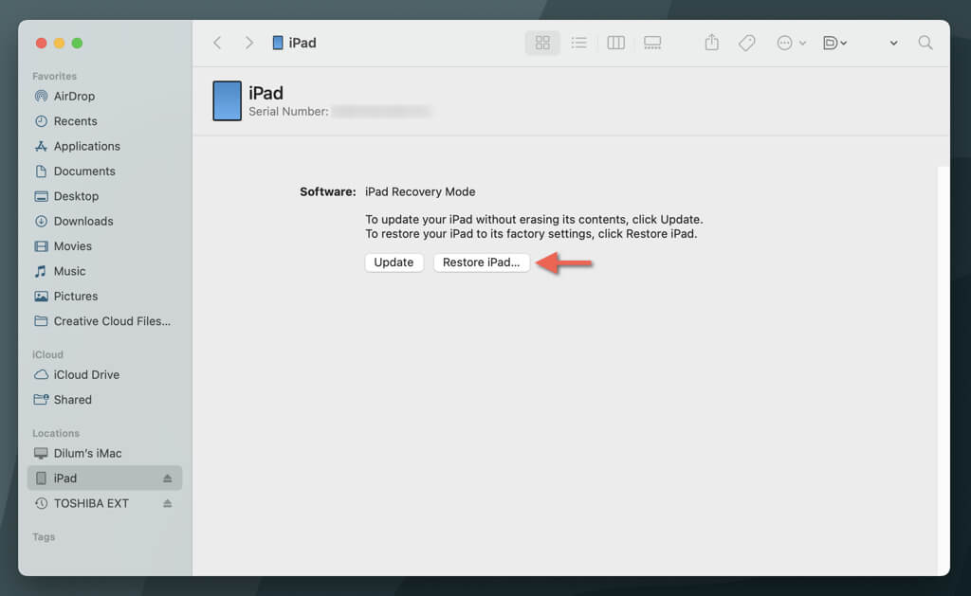Go to iCloud Drive
The image size is (971, 596).
click(86, 374)
